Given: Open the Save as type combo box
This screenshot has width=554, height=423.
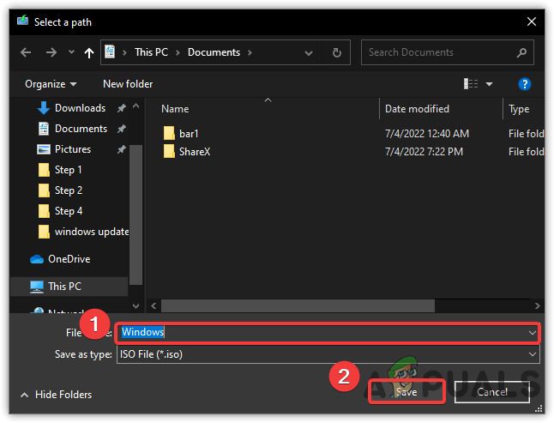Looking at the screenshot, I should [x=328, y=354].
